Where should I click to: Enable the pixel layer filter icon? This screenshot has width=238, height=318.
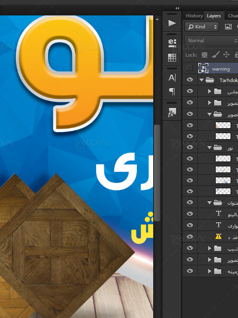tap(228, 26)
